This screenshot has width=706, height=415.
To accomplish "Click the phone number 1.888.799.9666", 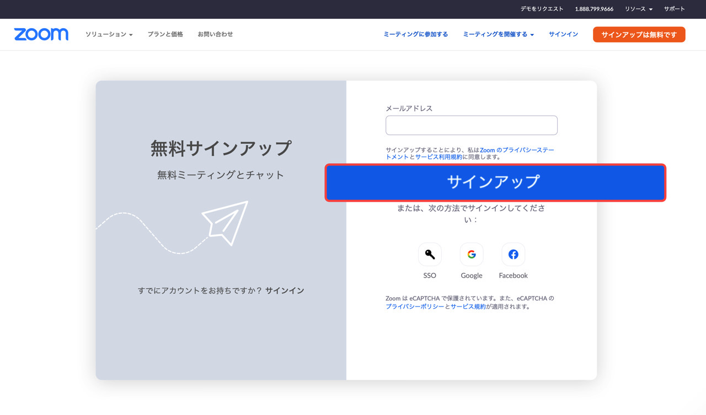I will [x=594, y=9].
